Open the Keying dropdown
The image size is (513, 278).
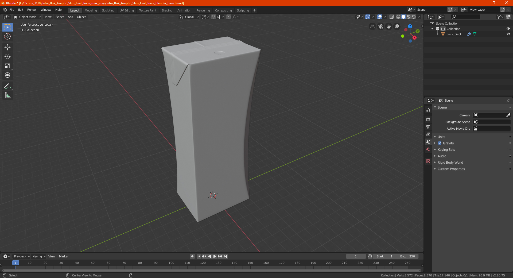click(x=39, y=256)
